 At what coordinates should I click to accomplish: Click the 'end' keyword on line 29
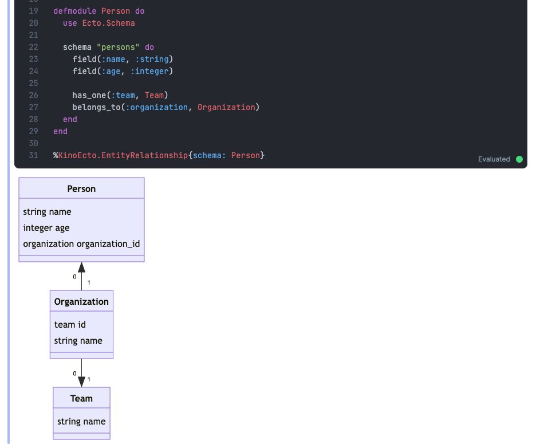pos(60,132)
